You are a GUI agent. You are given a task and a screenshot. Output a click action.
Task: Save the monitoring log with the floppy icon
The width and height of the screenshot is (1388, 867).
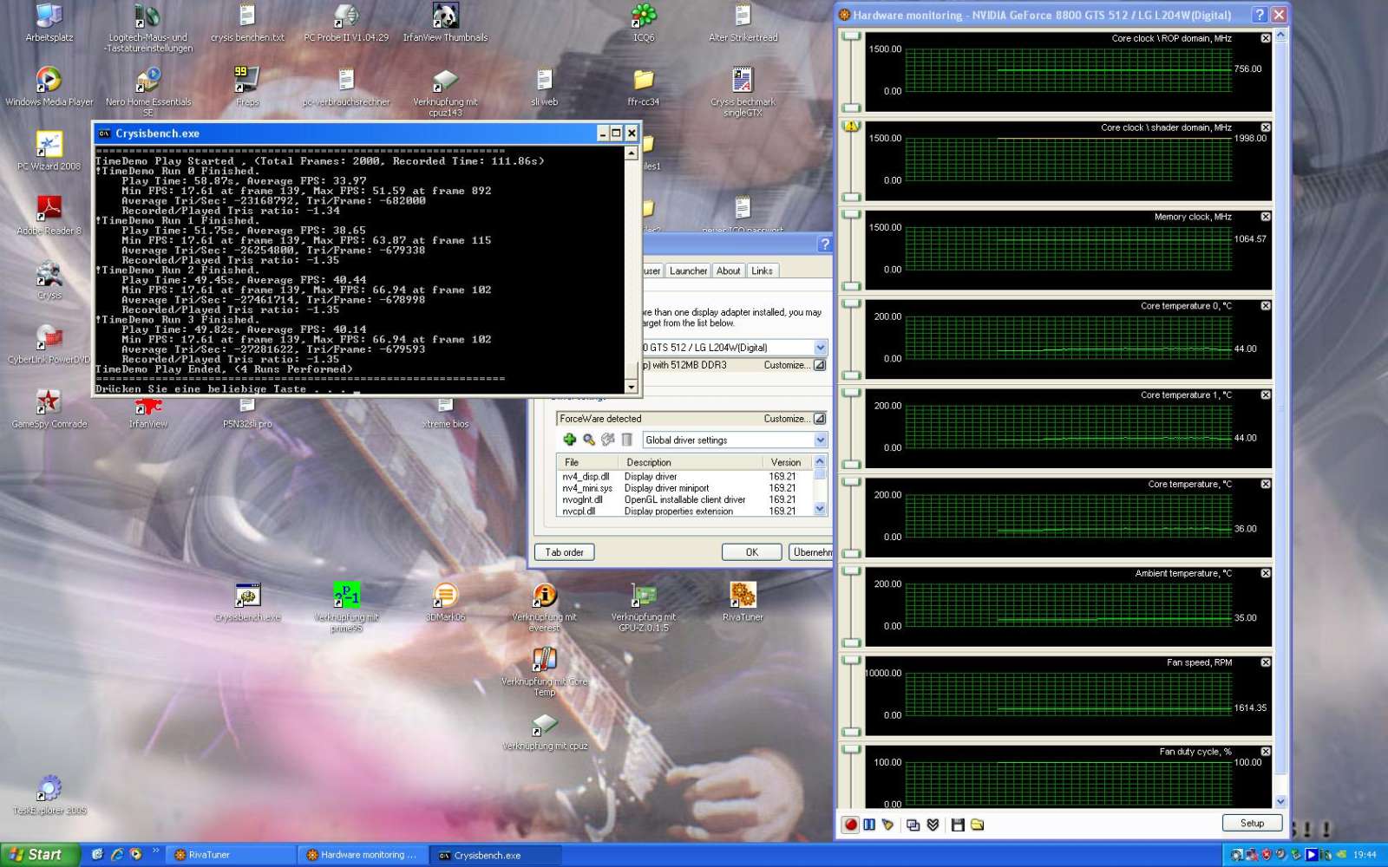(x=958, y=825)
